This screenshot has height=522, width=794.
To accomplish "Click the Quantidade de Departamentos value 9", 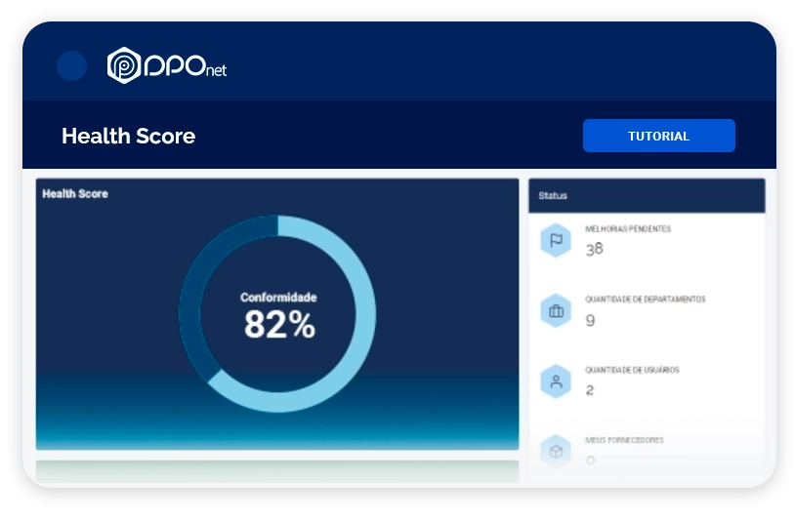I will click(591, 320).
